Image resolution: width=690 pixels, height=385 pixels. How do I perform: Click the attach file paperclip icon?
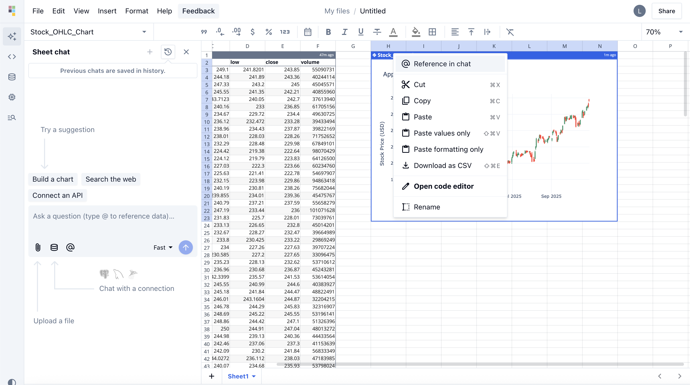(38, 247)
